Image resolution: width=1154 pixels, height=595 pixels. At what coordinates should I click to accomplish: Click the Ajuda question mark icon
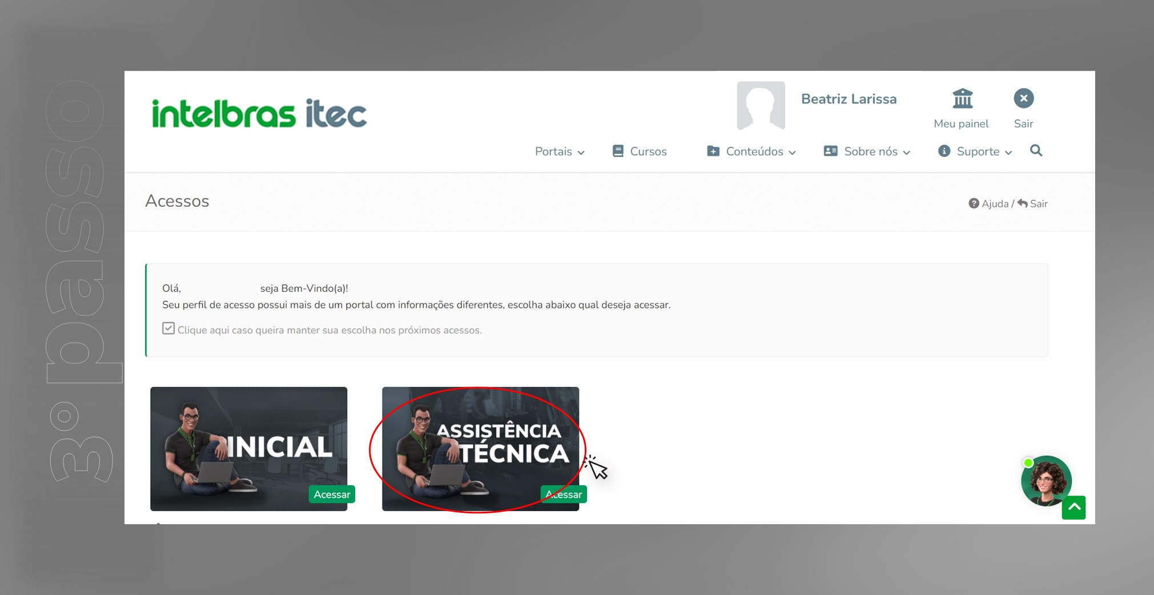pos(974,203)
